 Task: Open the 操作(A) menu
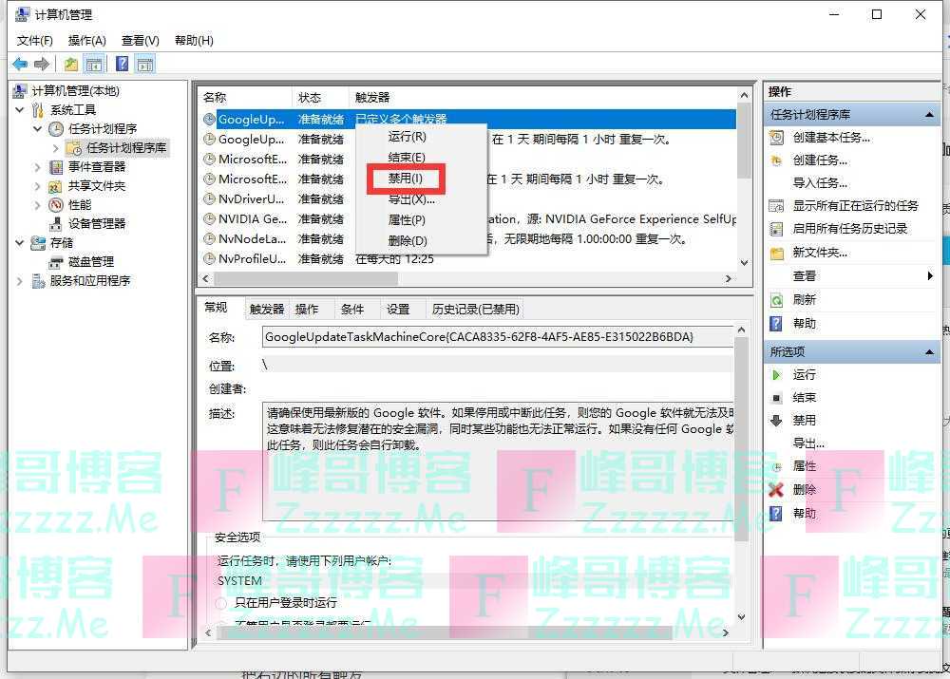tap(86, 40)
